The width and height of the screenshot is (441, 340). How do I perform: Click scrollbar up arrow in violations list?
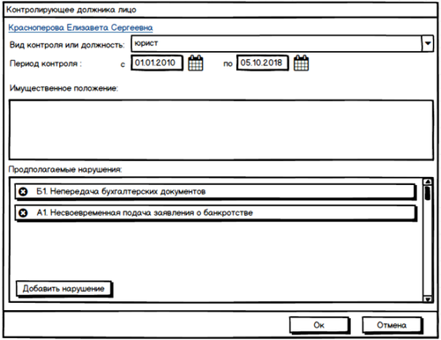(x=428, y=181)
